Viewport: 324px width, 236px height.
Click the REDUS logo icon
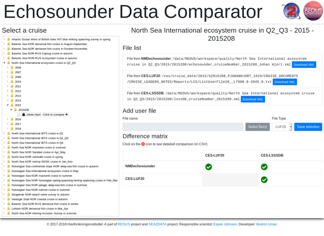(313, 11)
